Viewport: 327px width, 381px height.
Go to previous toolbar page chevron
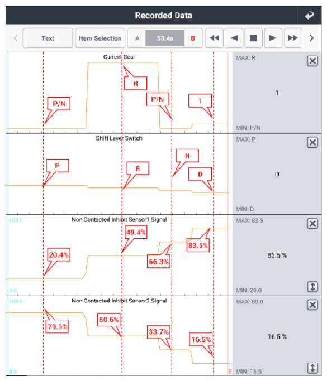[x=16, y=38]
